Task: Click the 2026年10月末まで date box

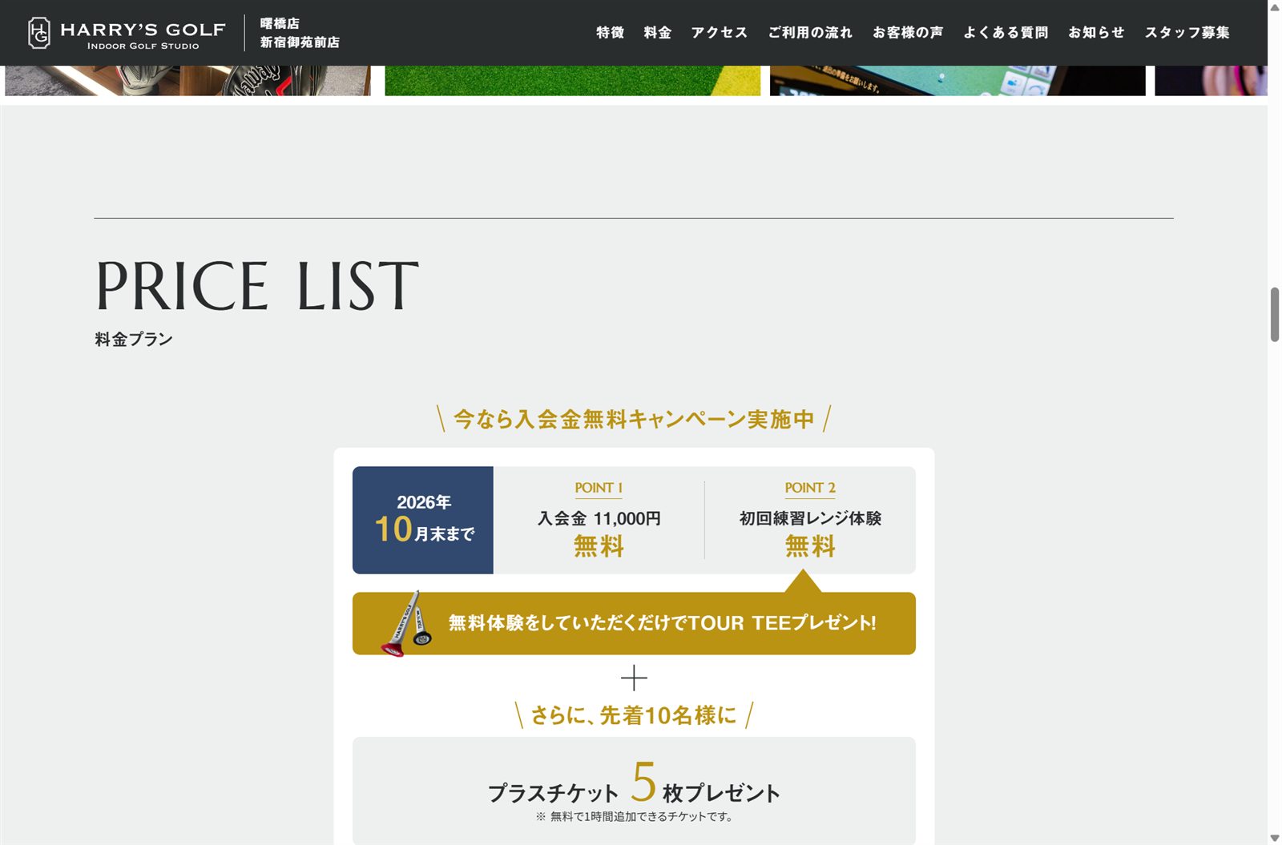Action: click(423, 520)
